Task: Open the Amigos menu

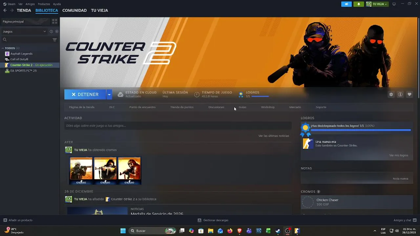Action: pos(30,4)
